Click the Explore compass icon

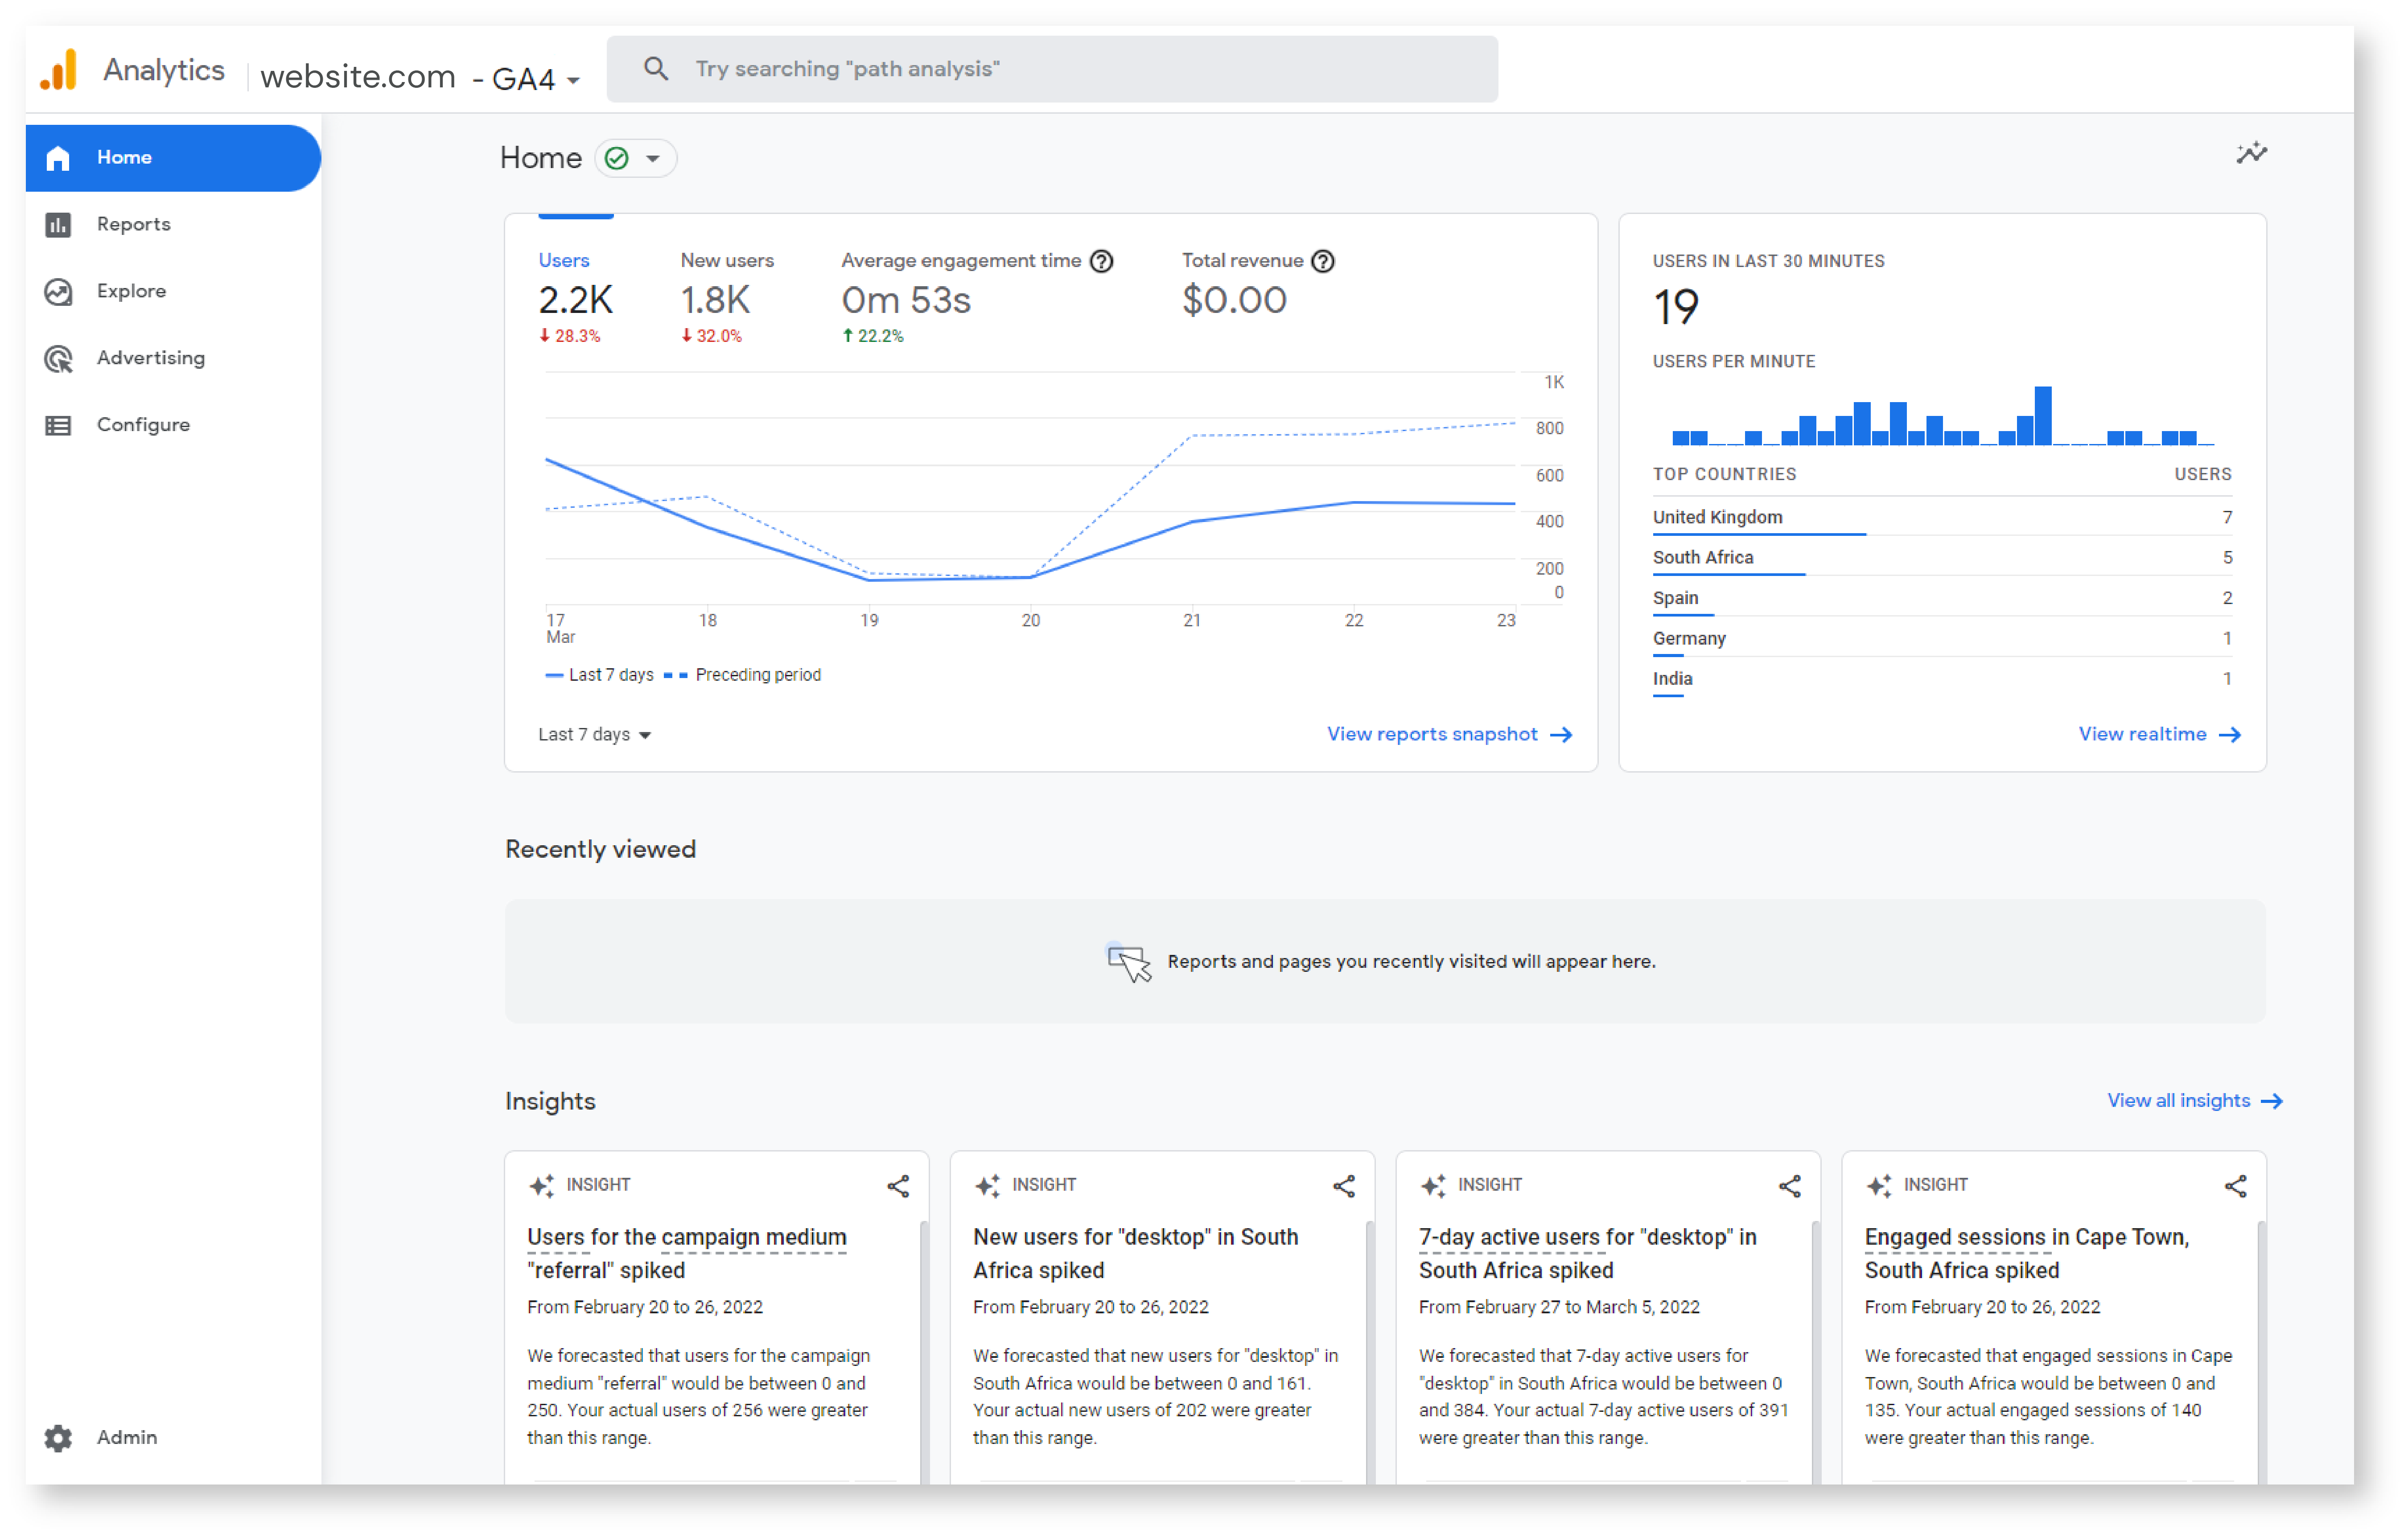click(x=58, y=291)
